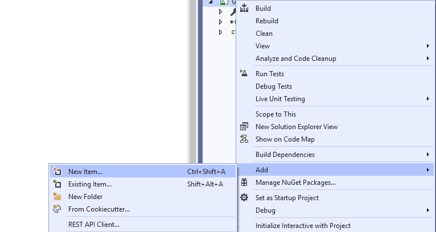Click the Show on Code Map icon
436x232 pixels.
(244, 139)
